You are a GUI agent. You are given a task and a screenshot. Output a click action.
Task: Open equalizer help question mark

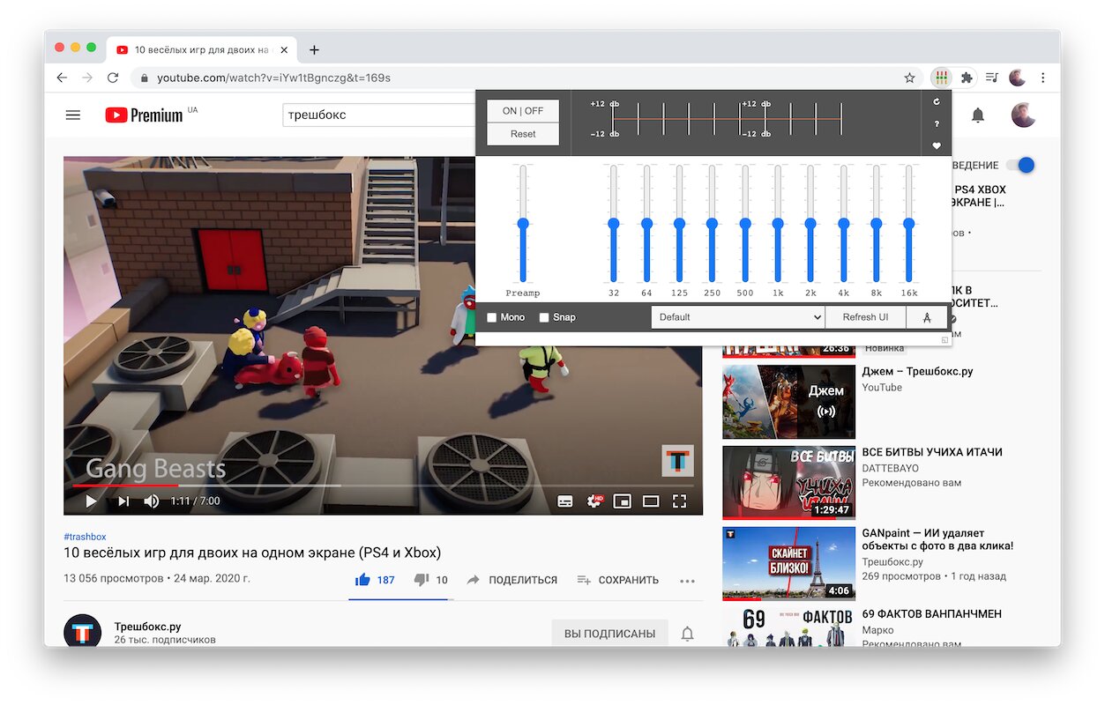pyautogui.click(x=937, y=123)
